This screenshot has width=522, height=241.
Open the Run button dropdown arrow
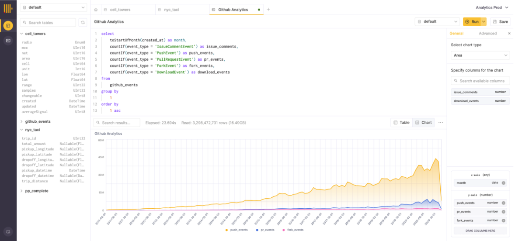click(x=484, y=21)
